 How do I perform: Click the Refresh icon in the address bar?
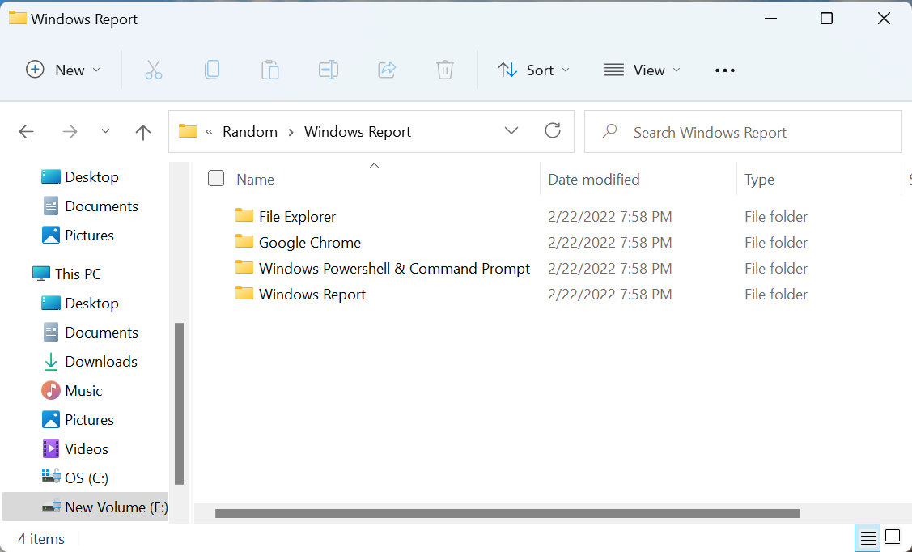553,130
